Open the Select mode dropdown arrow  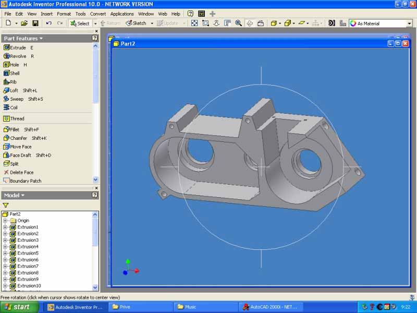pos(95,23)
